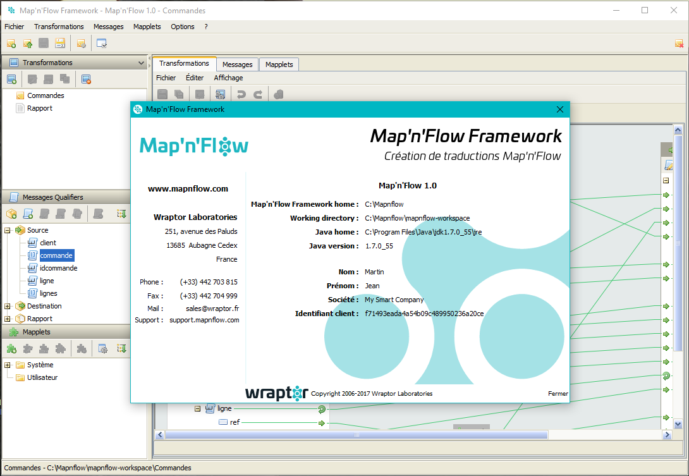Open the Transformations menu in the menu bar
Image resolution: width=689 pixels, height=476 pixels.
(59, 27)
